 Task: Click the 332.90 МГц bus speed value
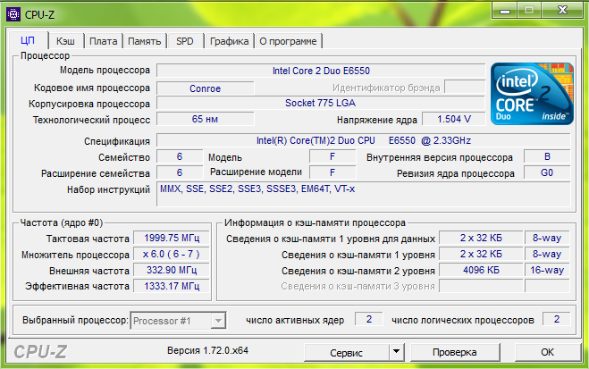172,270
